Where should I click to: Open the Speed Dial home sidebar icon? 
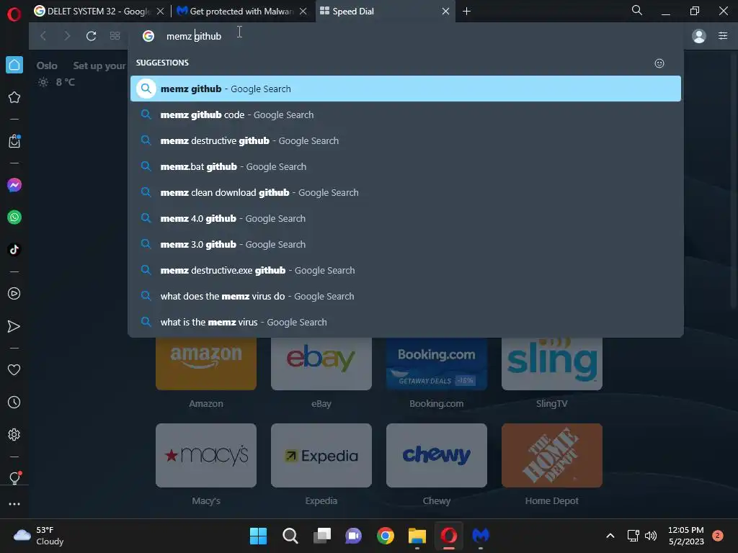tap(14, 65)
